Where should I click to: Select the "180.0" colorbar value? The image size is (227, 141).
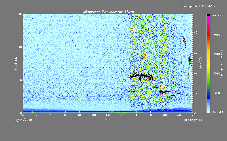pyautogui.click(x=217, y=54)
